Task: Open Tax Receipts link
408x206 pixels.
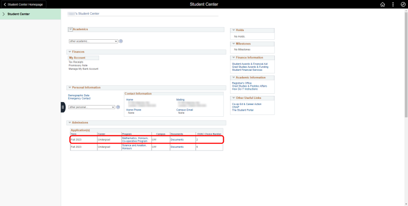Action: tap(76, 62)
